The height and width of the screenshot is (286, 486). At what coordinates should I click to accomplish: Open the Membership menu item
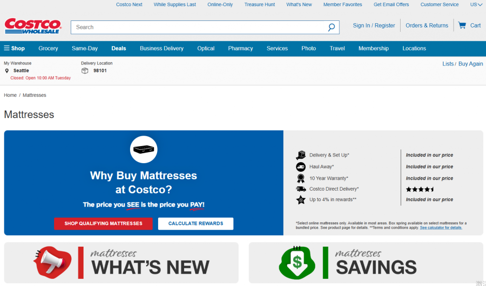pos(374,48)
